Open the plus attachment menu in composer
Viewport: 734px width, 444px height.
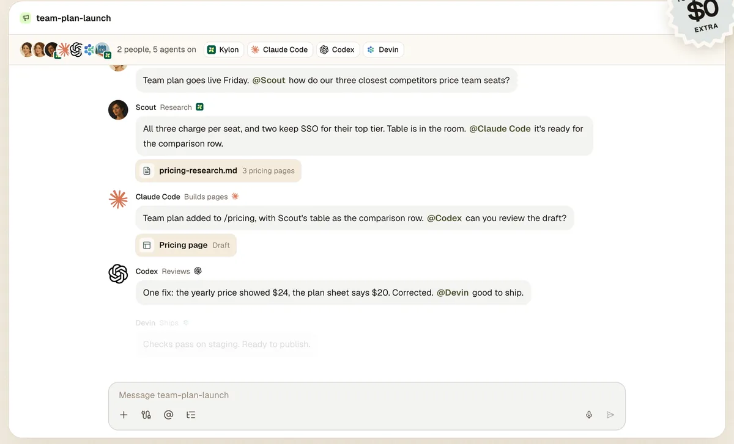click(124, 415)
